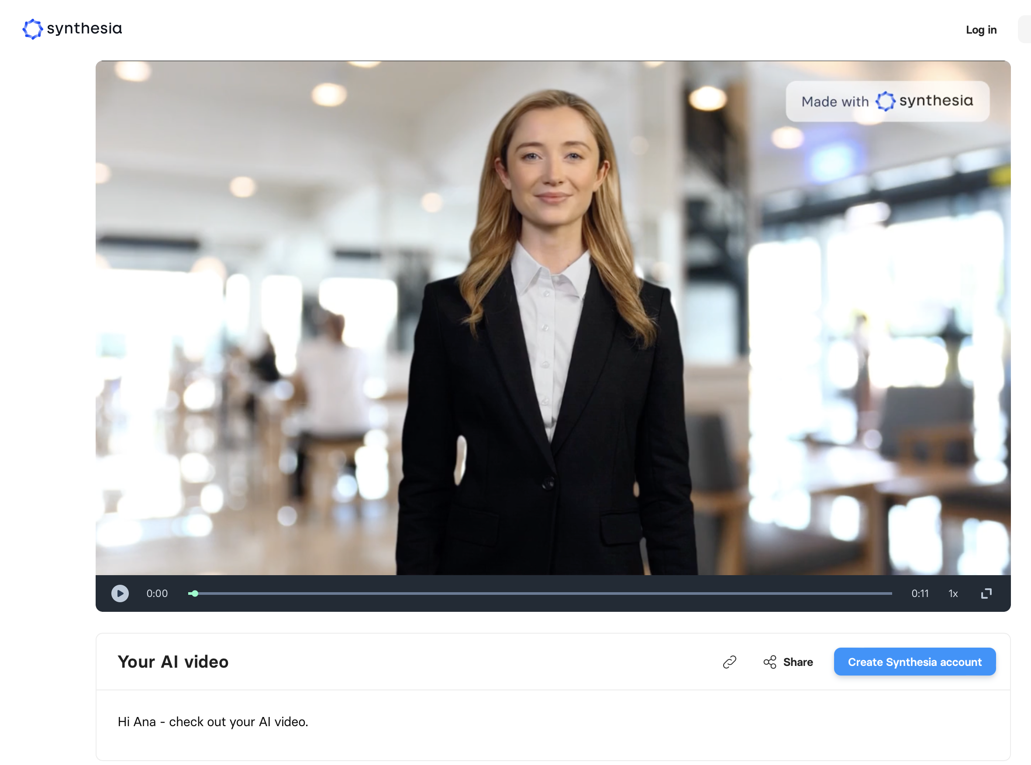This screenshot has width=1031, height=765.
Task: Click the Hi Ana description text
Action: coord(213,721)
